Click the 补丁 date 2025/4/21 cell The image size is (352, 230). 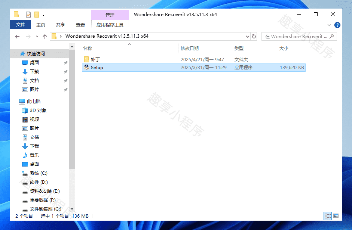click(202, 60)
